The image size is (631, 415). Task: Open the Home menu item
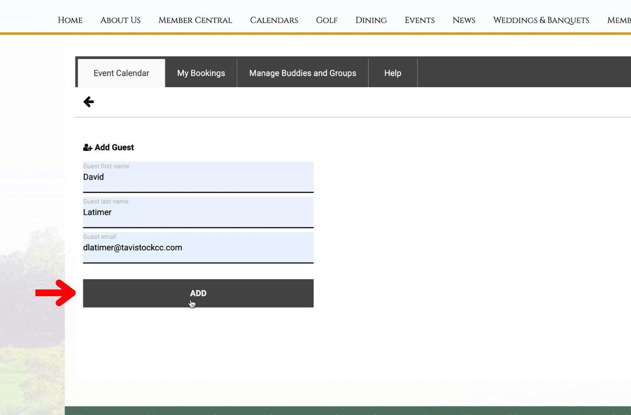click(70, 20)
